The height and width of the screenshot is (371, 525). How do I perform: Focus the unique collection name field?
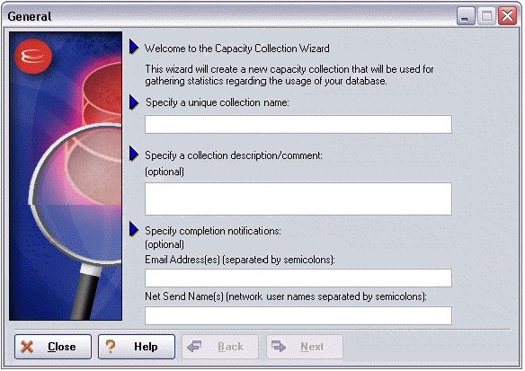click(298, 125)
